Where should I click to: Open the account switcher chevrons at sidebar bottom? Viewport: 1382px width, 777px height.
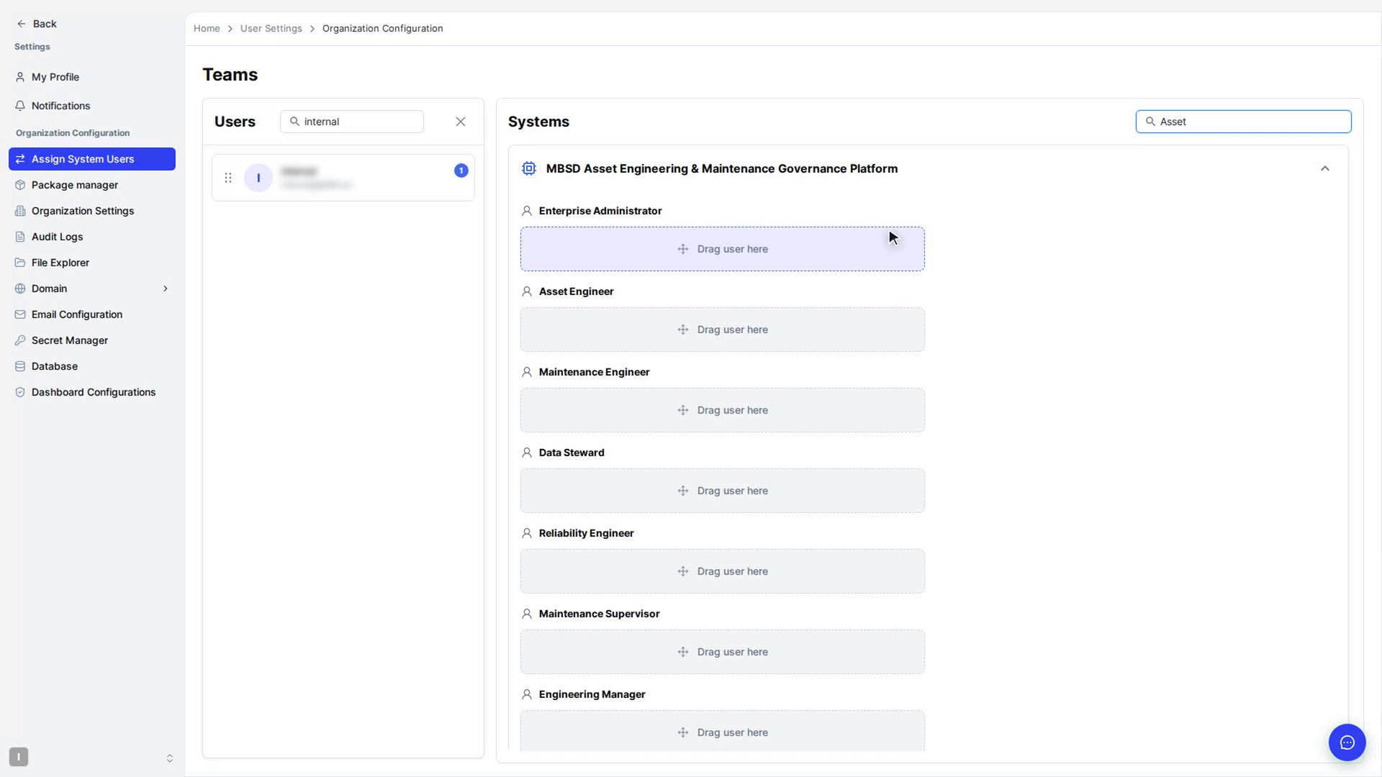(170, 758)
